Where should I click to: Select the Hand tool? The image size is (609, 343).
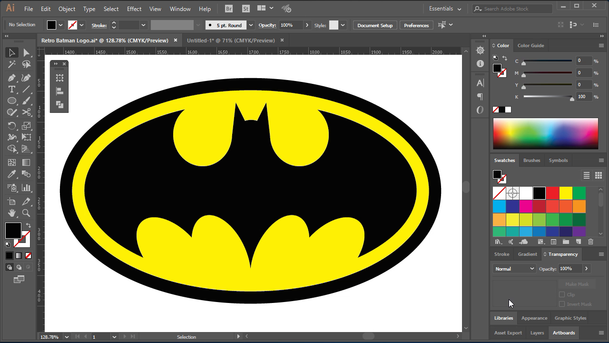click(x=12, y=213)
